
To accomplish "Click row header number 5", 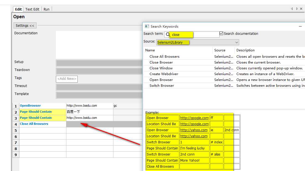I will 16,130.
